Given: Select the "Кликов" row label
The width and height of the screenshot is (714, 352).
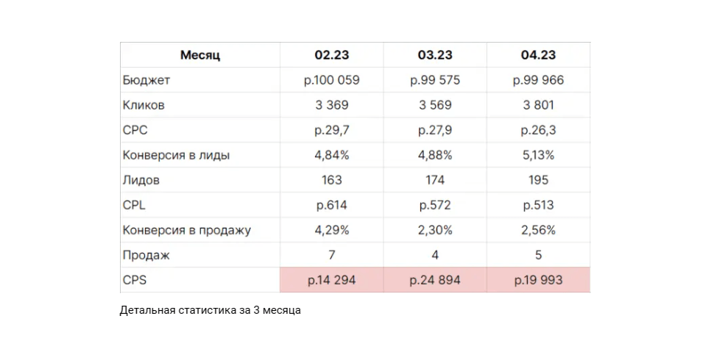Looking at the screenshot, I should [144, 105].
